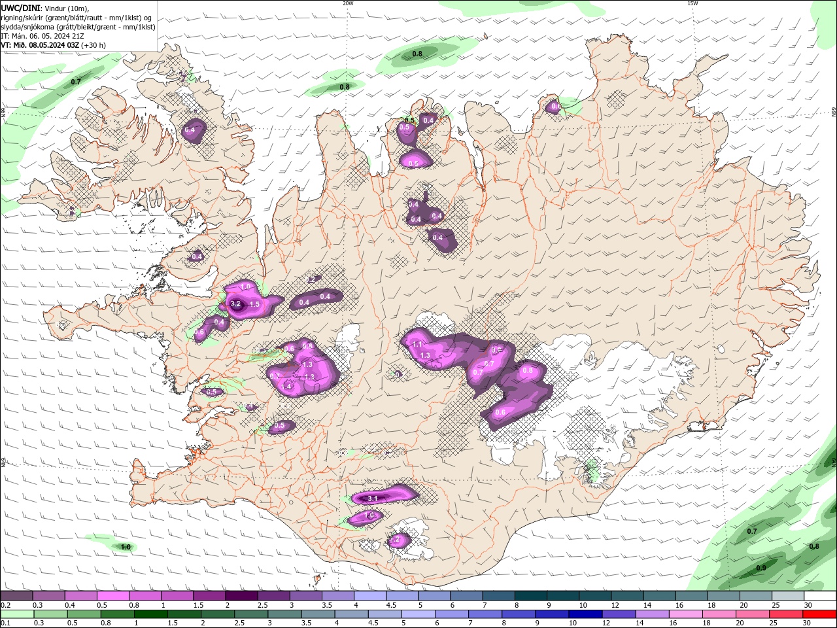Viewport: 837px width, 628px height.
Task: Click the bright red 30 swatch in lower legend
Action: (819, 614)
